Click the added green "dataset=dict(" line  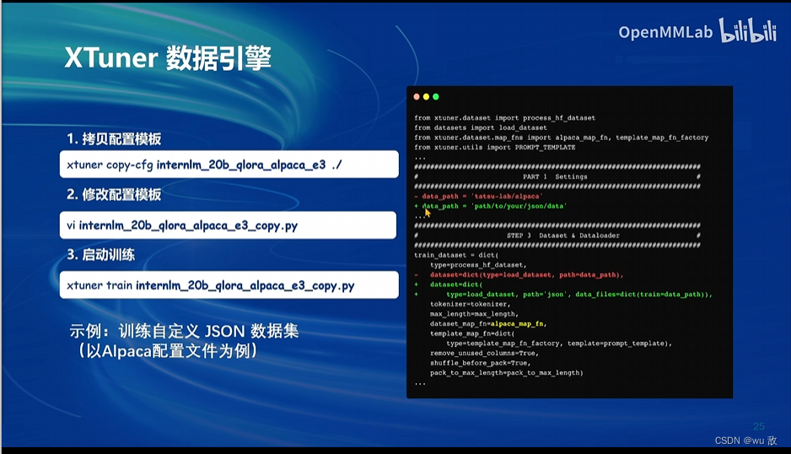[x=449, y=284]
